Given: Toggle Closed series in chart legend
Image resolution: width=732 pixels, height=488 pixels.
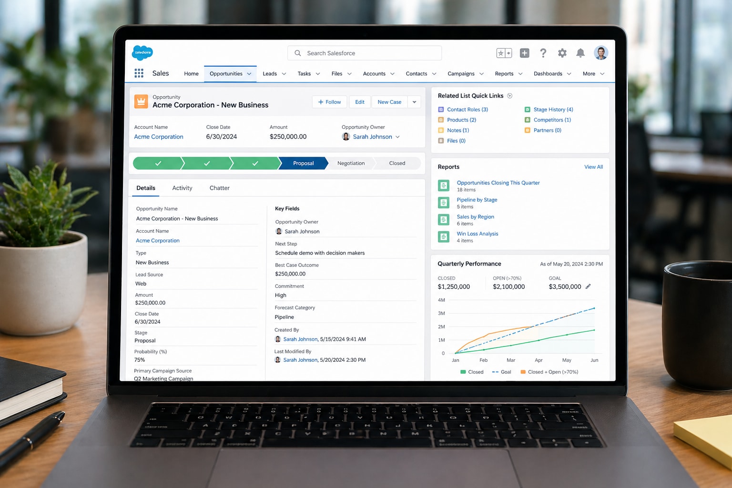Looking at the screenshot, I should 472,372.
